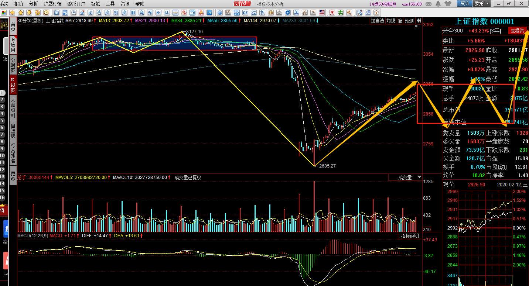Open the mail envelope icon
Image resolution: width=529 pixels, height=286 pixels.
429,4
